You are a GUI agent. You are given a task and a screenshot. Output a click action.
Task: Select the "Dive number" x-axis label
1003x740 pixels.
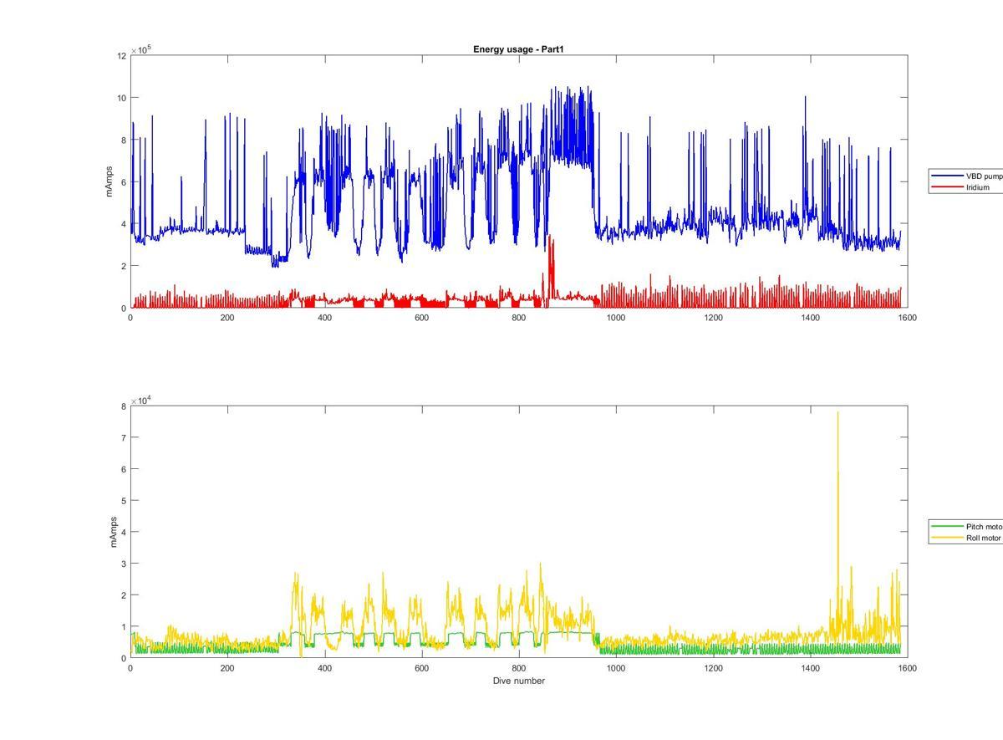(519, 681)
